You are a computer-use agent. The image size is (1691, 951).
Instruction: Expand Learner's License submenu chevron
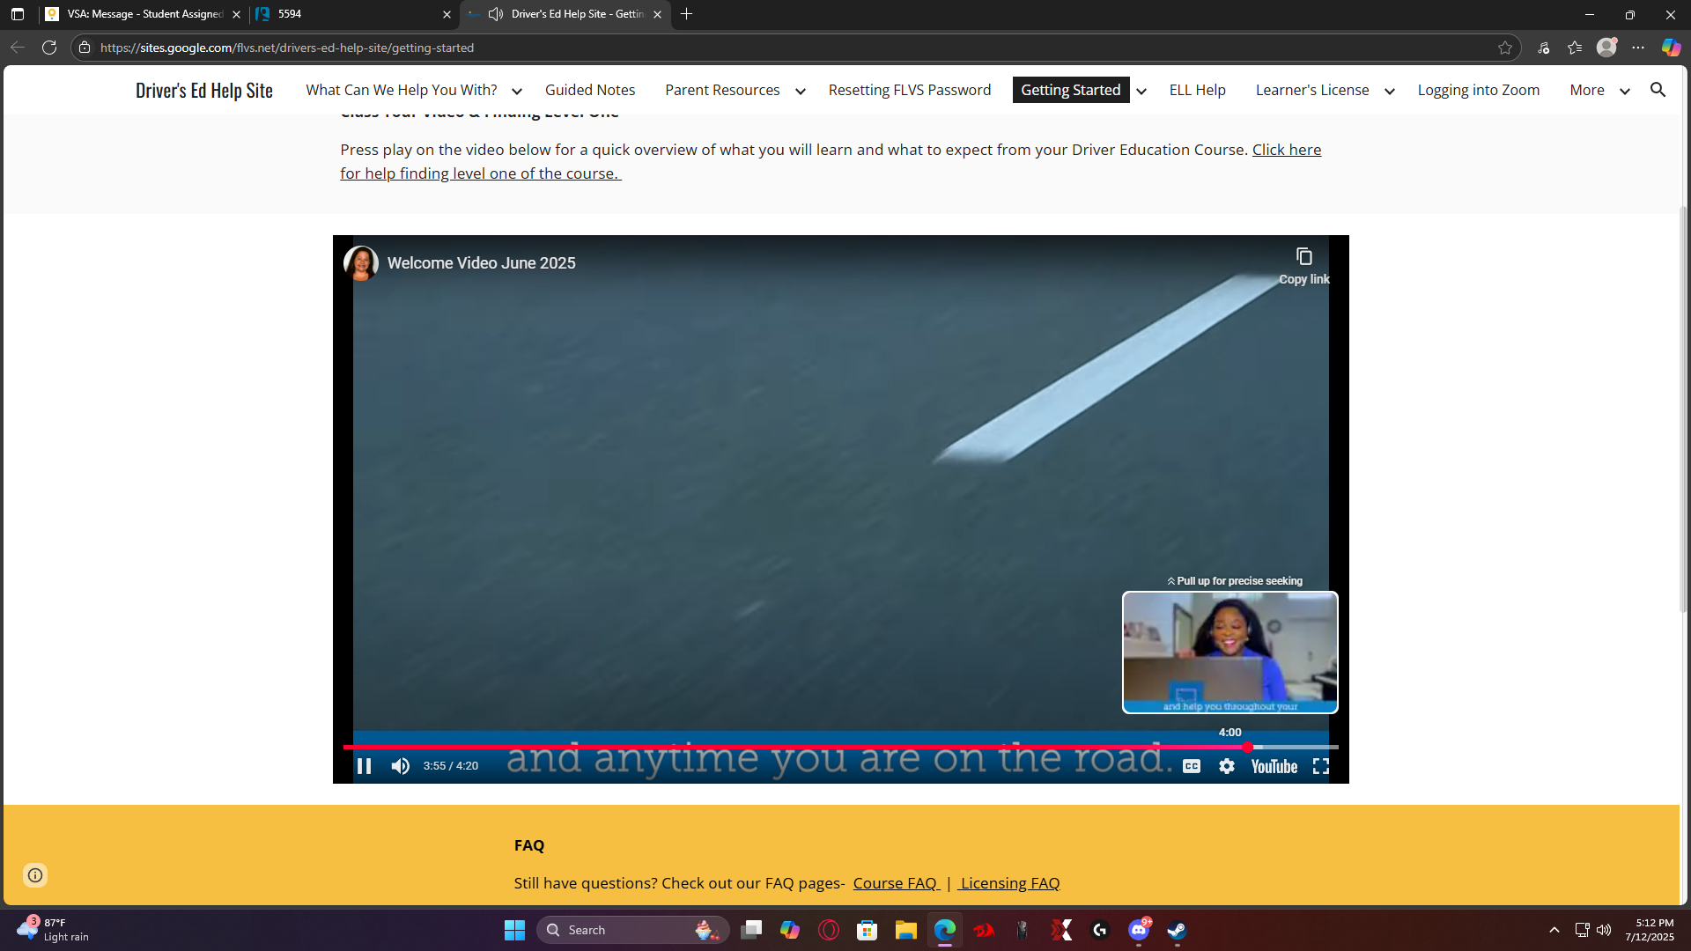coord(1390,91)
